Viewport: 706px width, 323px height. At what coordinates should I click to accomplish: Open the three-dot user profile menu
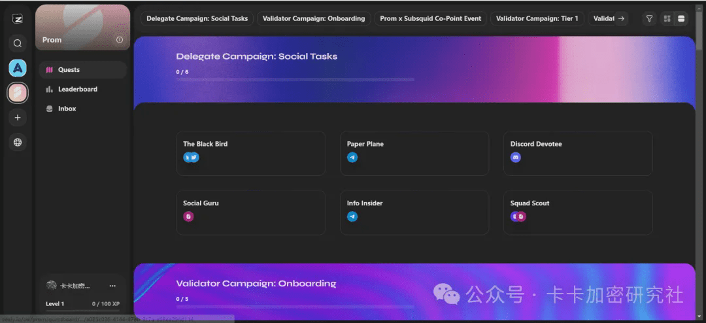(112, 286)
